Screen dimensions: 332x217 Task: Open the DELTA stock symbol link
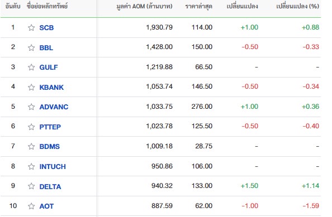[x=50, y=186]
